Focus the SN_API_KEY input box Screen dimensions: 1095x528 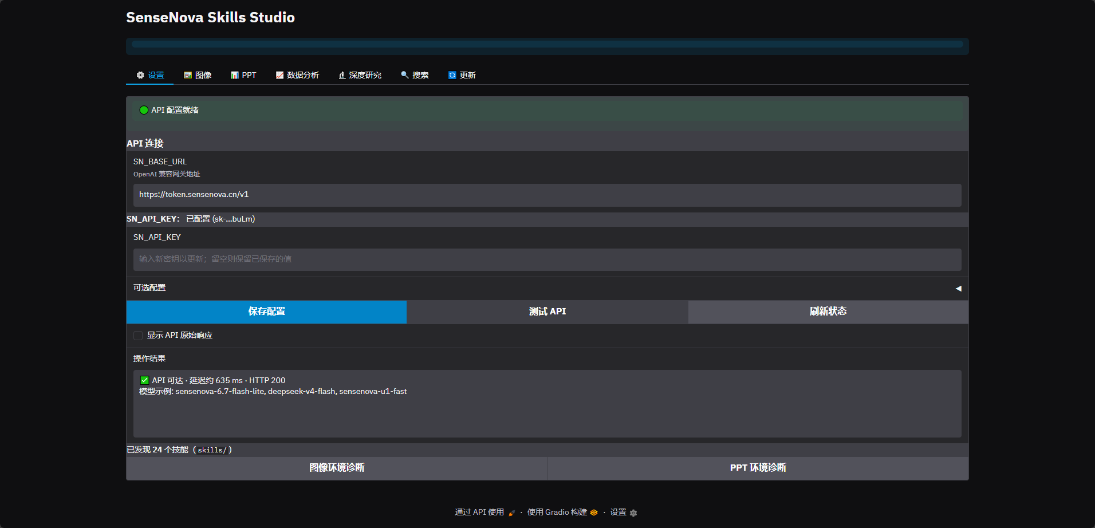pos(547,259)
